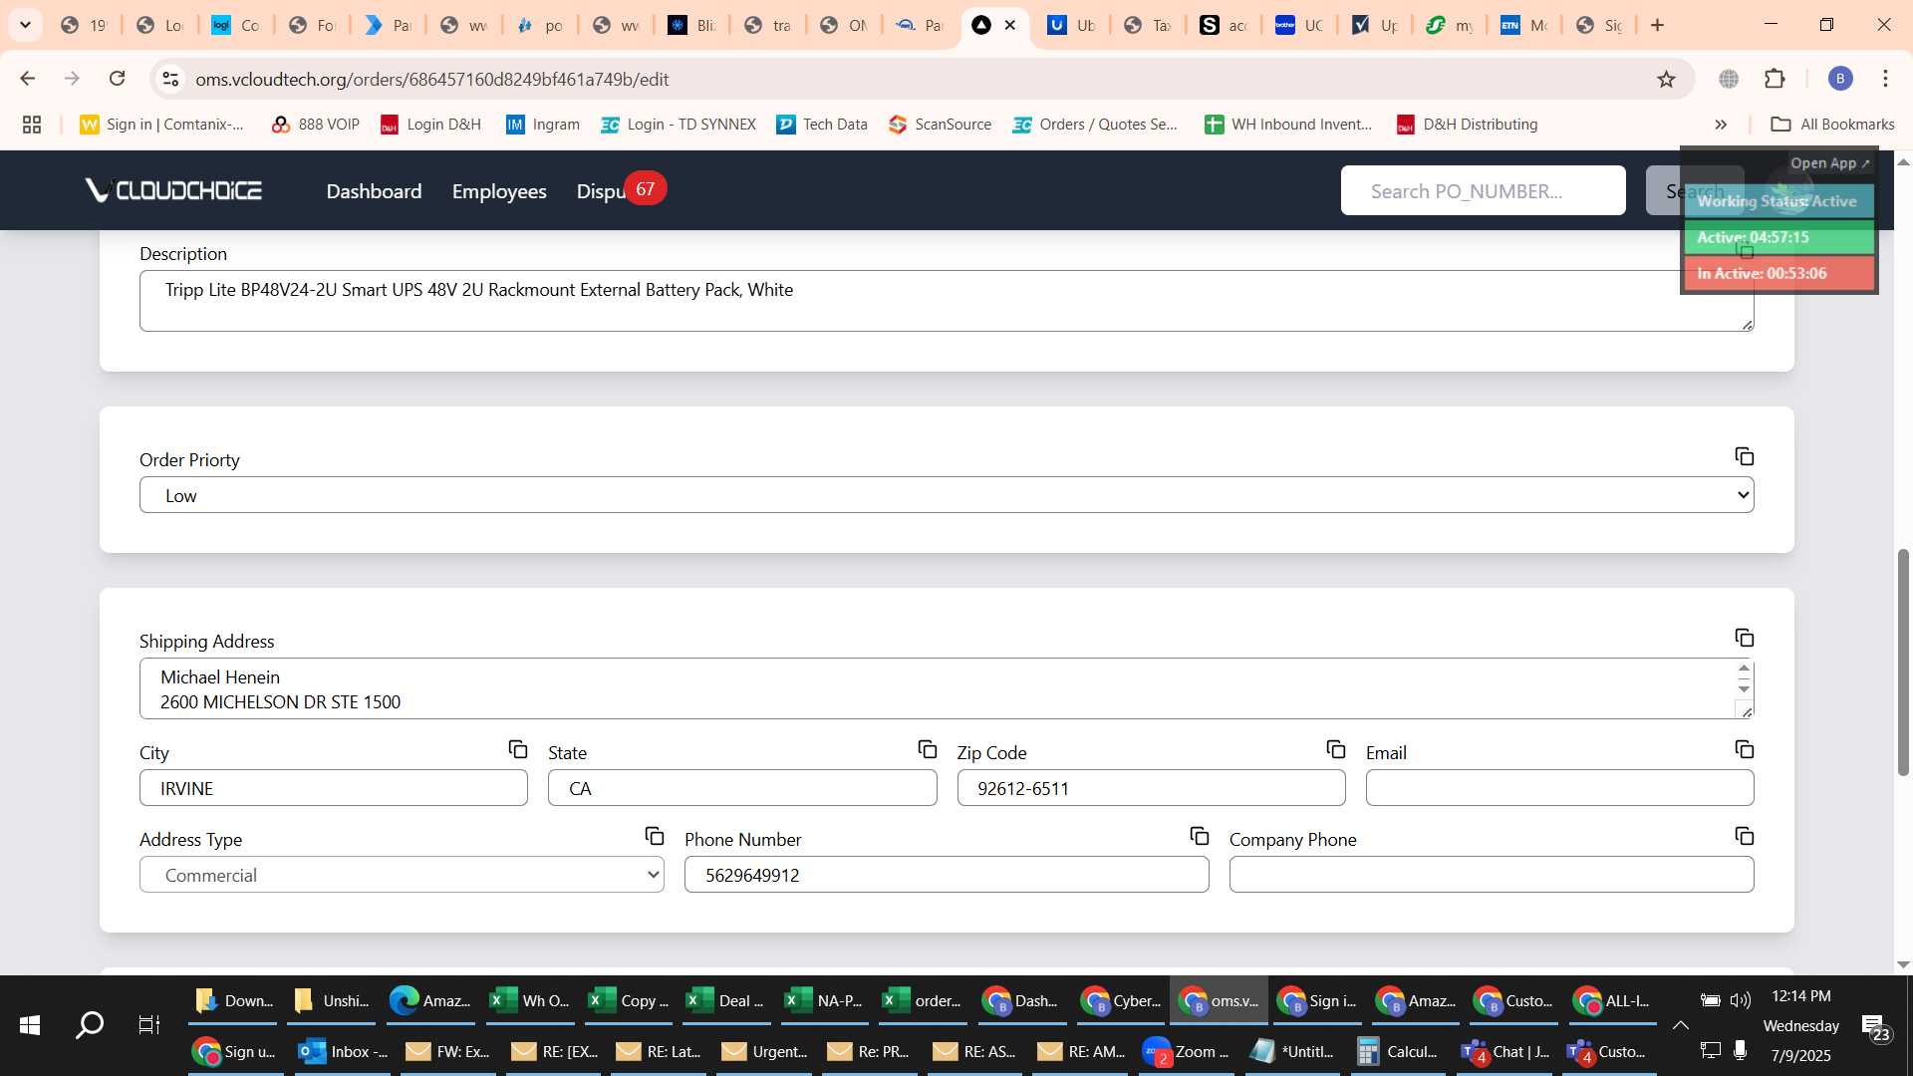Open the Chrome apps grid shortcut

32,125
